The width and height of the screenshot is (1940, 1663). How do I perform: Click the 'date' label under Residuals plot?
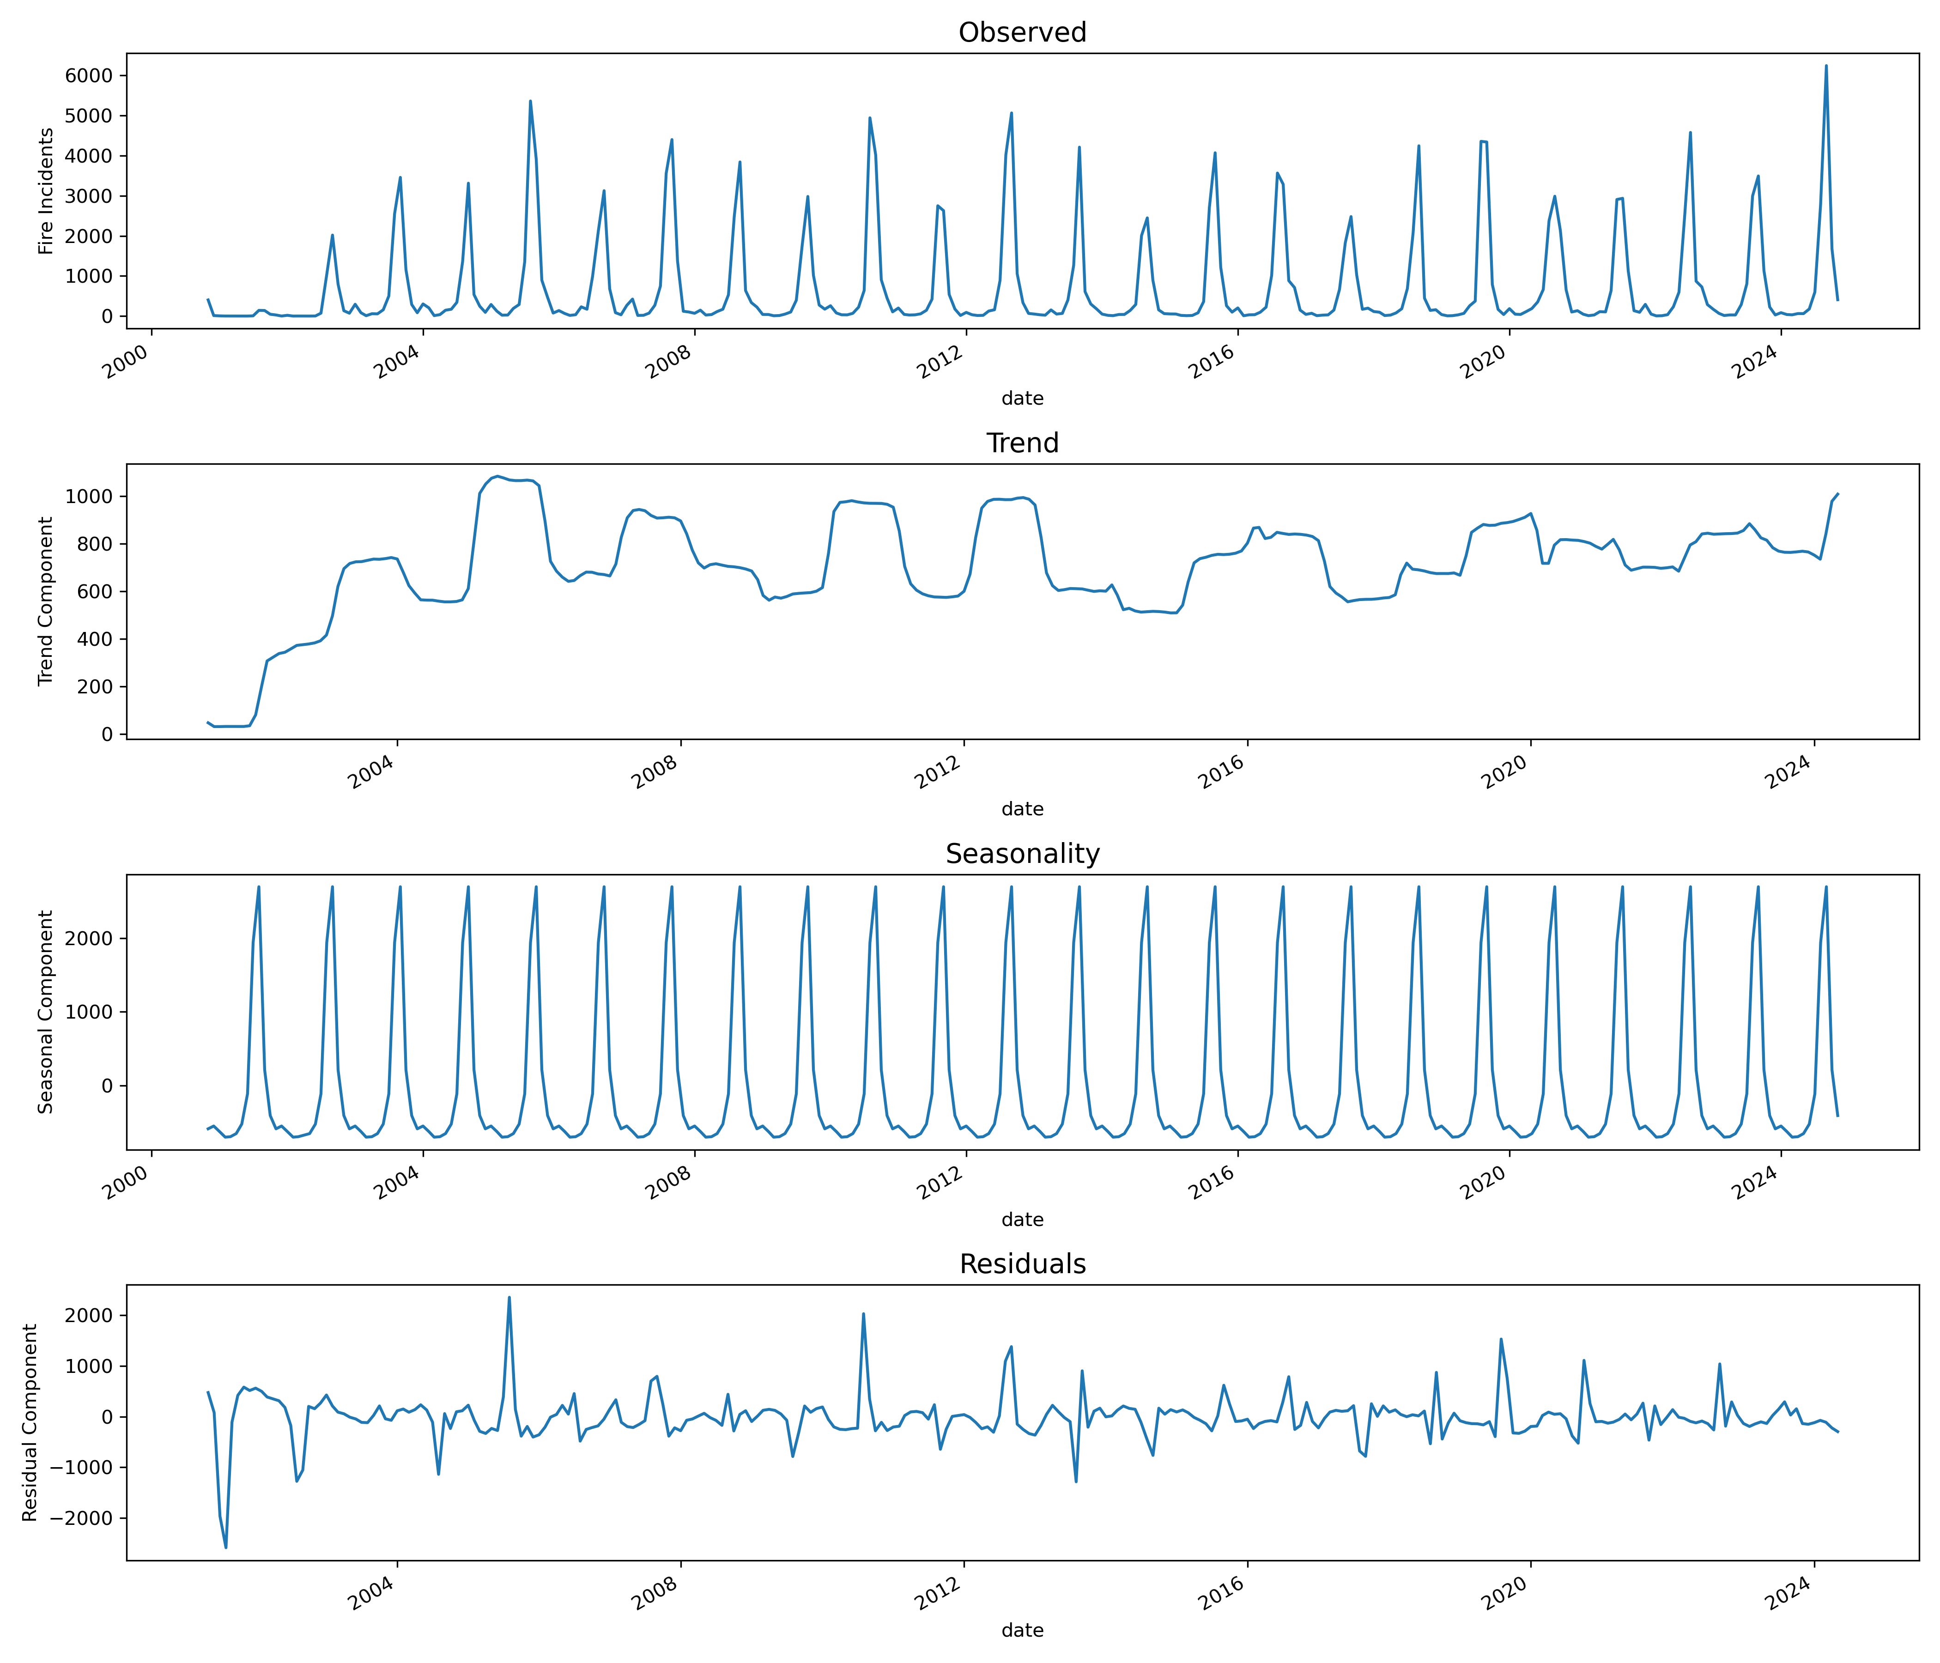tap(1023, 1630)
